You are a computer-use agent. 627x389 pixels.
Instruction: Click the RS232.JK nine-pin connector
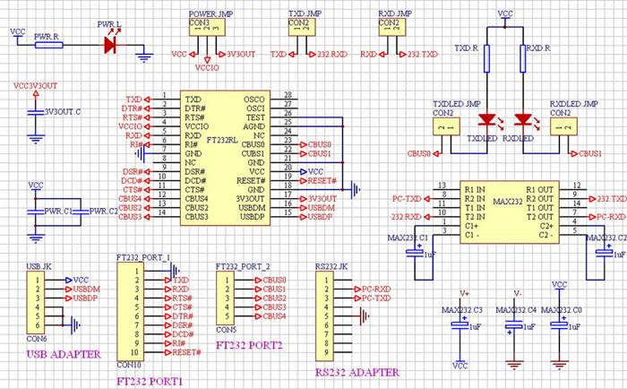(324, 316)
